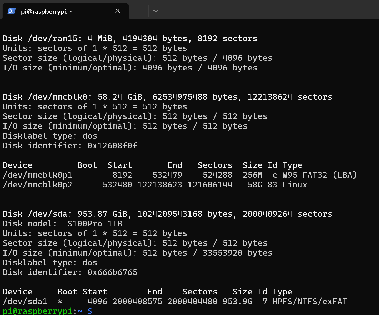Click the S100Pro 1TB disk model text

(x=95, y=223)
